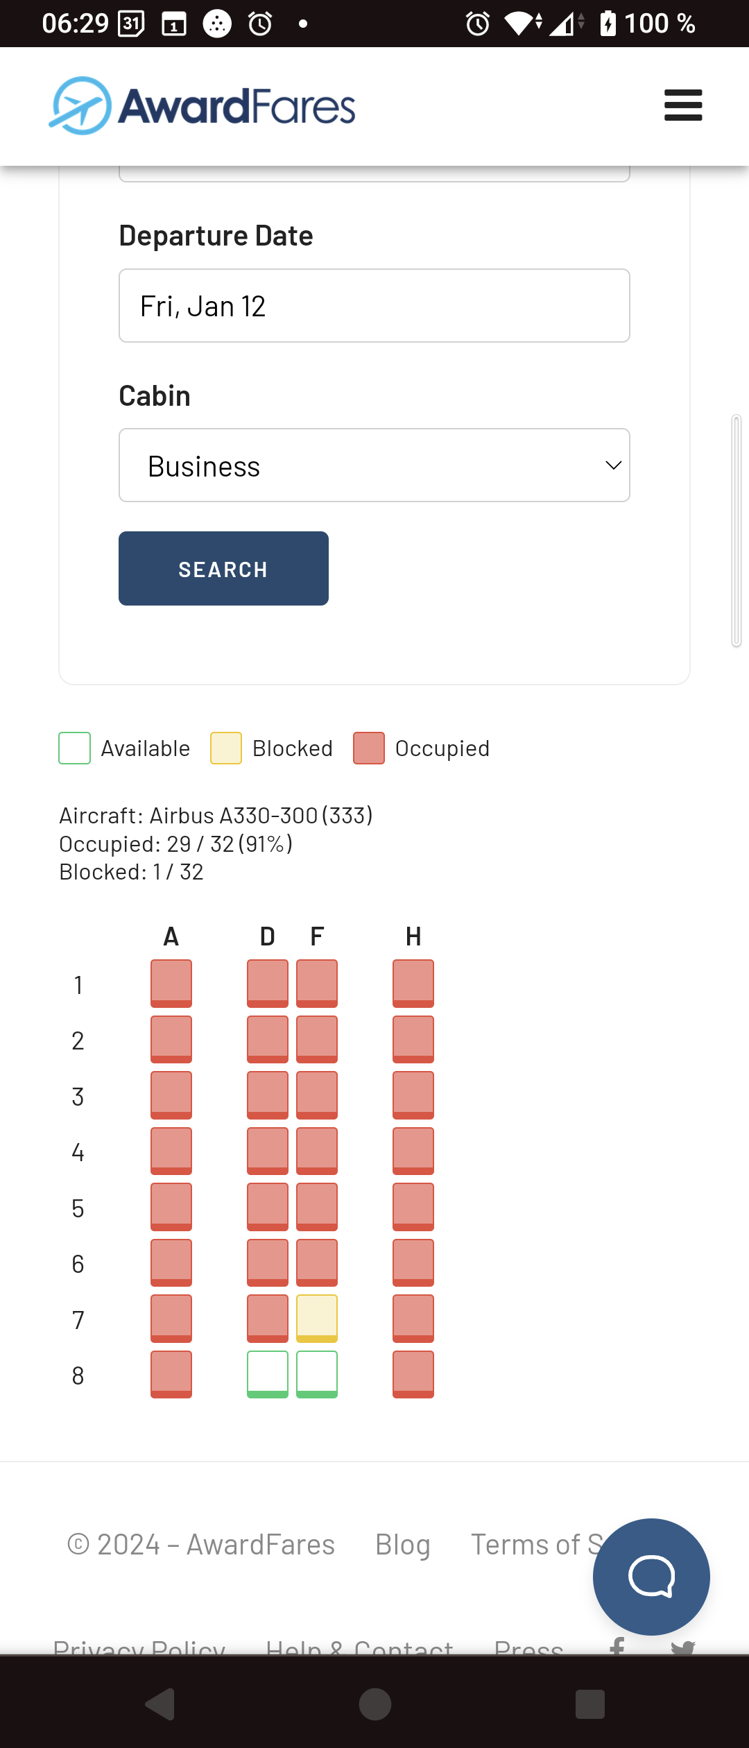Expand the Cabin dropdown chevron
The image size is (749, 1748).
(x=613, y=465)
